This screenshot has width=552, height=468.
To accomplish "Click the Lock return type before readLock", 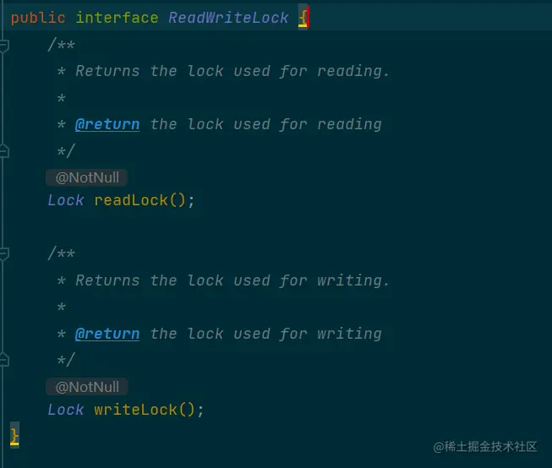I will (x=66, y=200).
